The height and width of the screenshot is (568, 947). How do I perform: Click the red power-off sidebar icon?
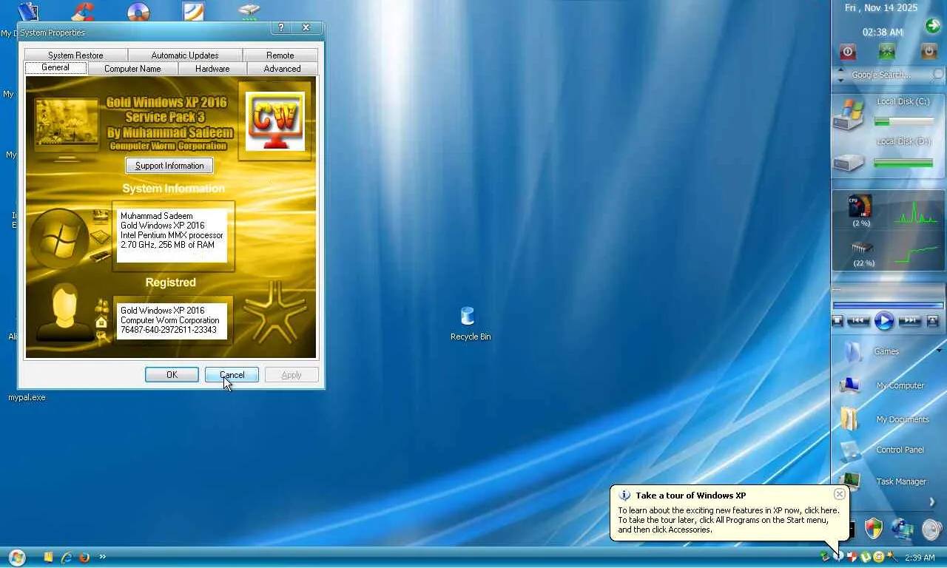tap(848, 52)
